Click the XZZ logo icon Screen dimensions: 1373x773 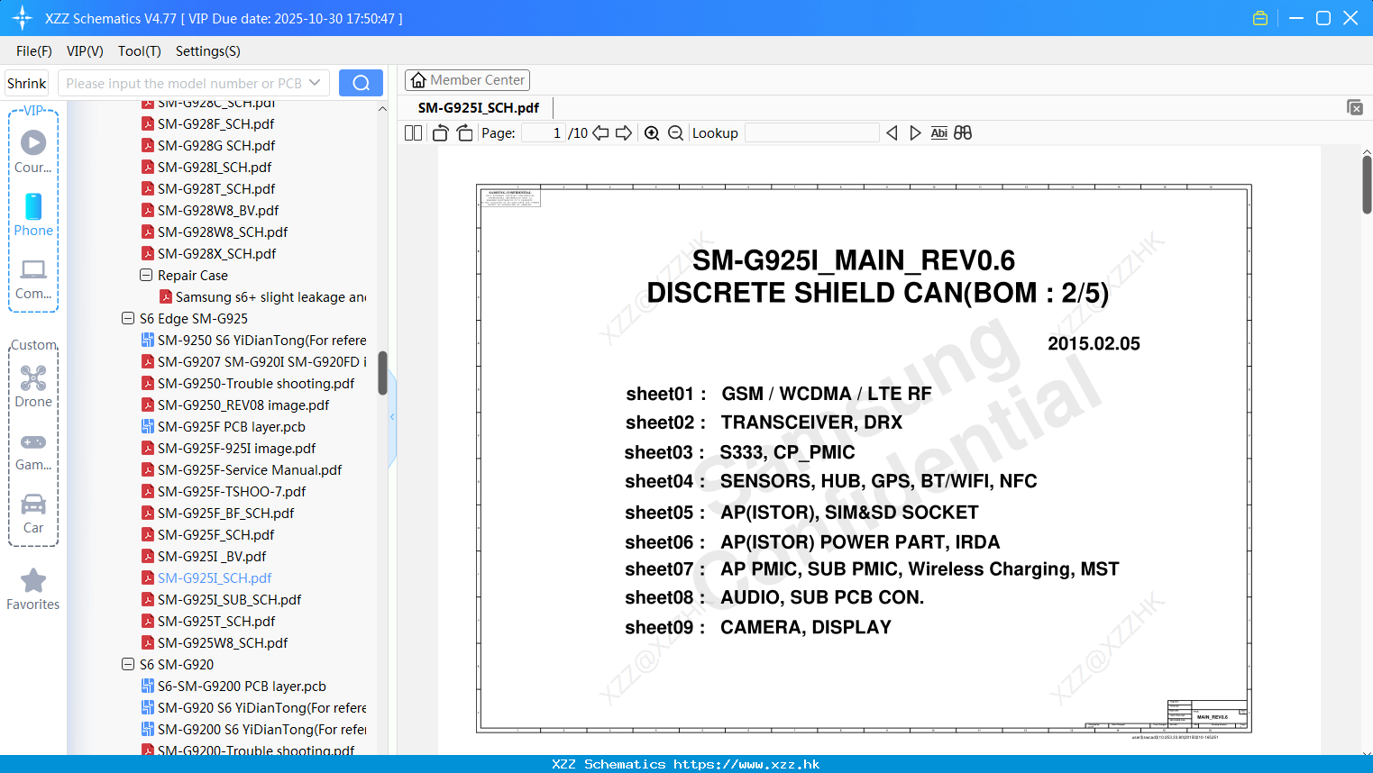tap(23, 18)
